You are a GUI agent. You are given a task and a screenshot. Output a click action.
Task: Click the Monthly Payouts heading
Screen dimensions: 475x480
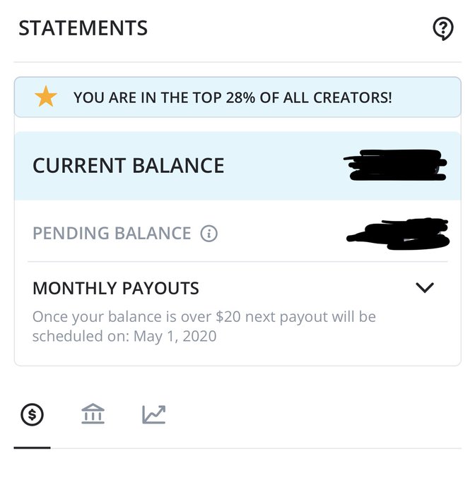[x=116, y=289]
